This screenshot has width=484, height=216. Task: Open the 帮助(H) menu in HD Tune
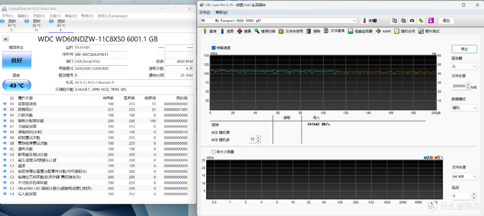coord(221,12)
